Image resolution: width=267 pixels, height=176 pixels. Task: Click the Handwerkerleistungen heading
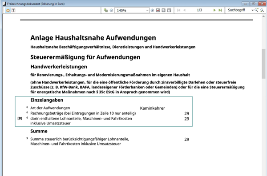59,67
